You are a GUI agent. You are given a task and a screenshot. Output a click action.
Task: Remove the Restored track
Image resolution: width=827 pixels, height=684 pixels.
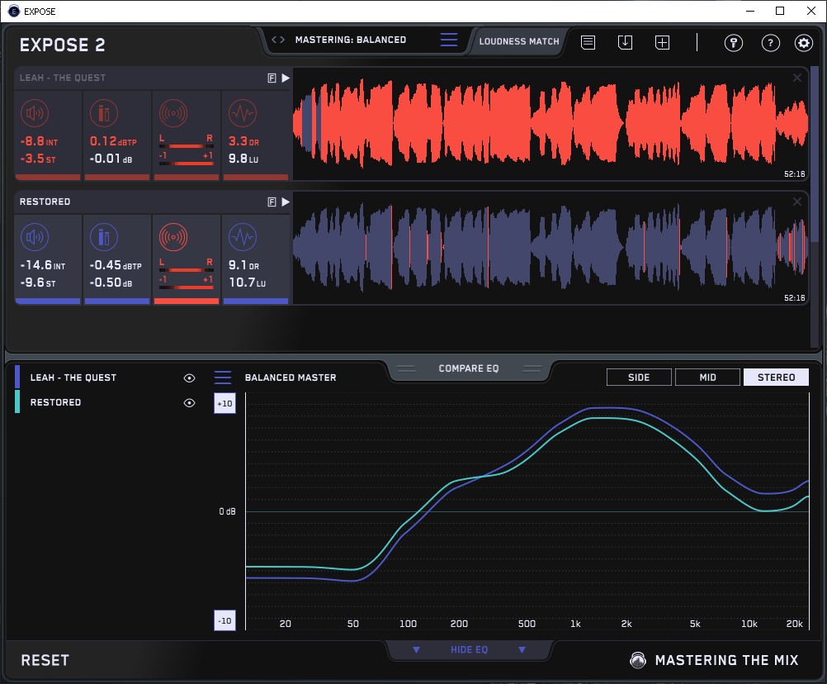(x=797, y=202)
